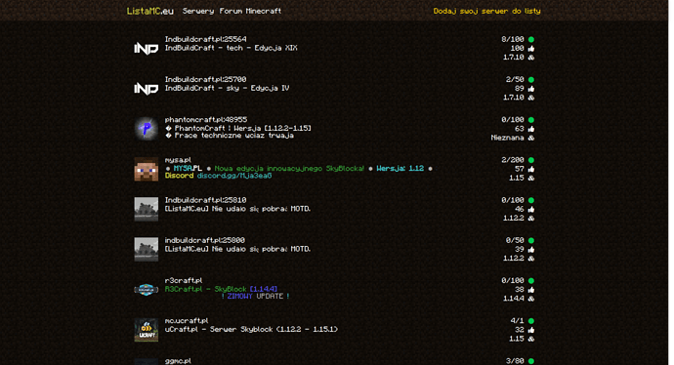
Task: Click the thumbs-up icon next to 89 votes
Action: click(x=531, y=89)
